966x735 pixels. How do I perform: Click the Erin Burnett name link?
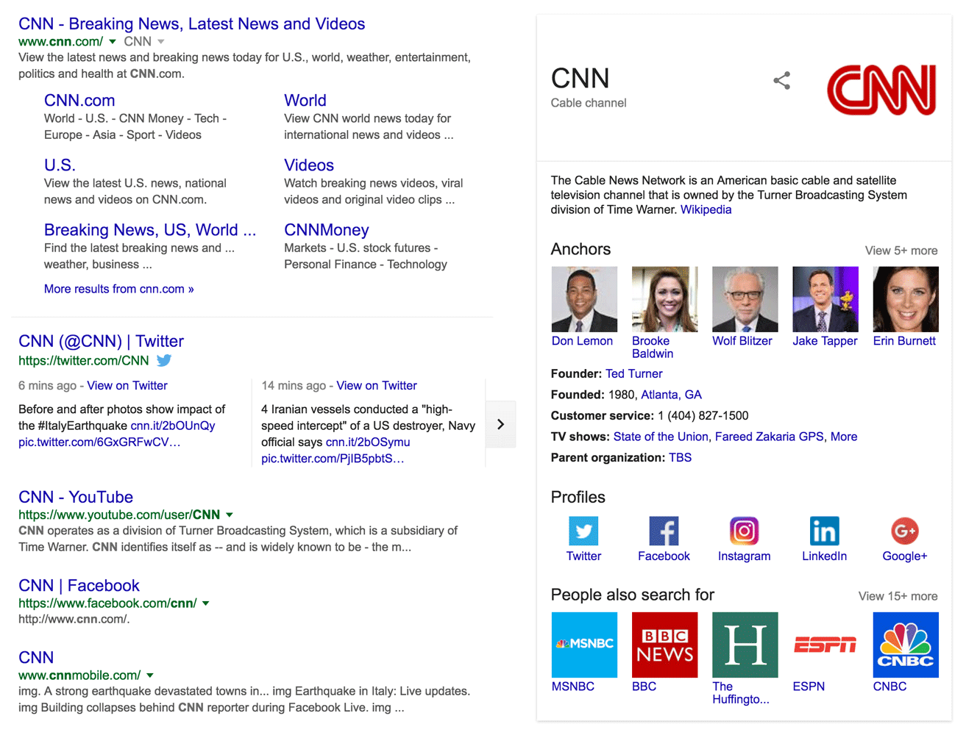tap(904, 341)
